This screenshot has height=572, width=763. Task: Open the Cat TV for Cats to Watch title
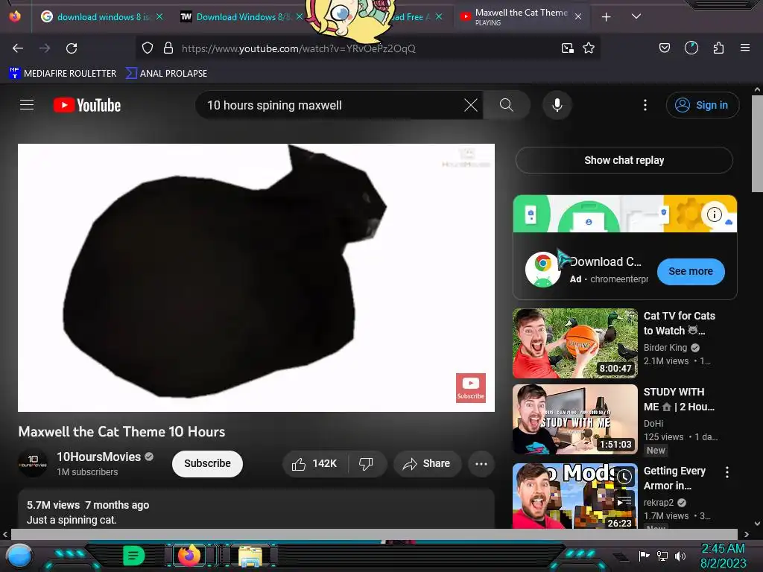coord(680,323)
